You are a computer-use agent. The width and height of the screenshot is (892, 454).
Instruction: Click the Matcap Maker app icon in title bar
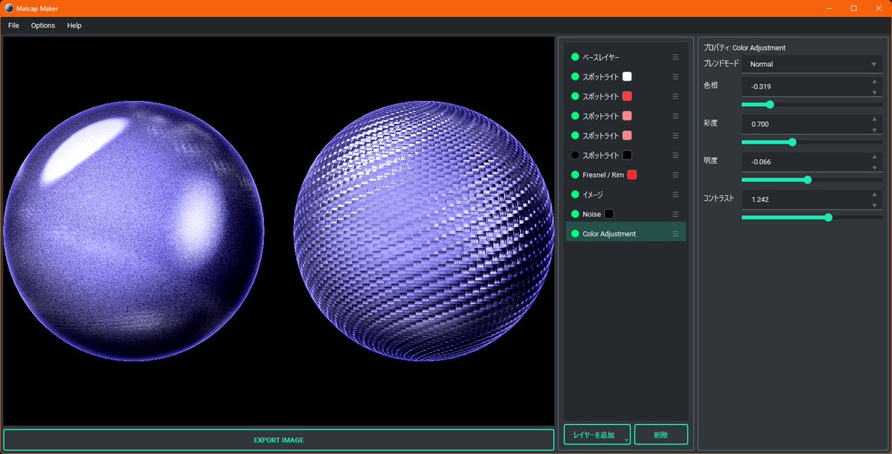[x=9, y=8]
